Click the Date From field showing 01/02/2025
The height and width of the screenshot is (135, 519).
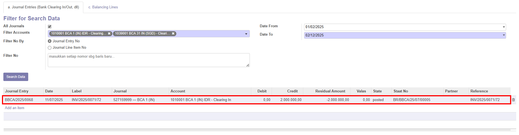click(402, 27)
